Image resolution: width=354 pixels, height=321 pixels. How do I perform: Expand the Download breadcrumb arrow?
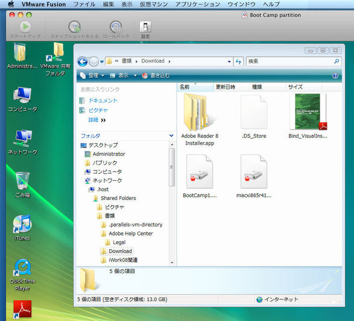[x=169, y=61]
